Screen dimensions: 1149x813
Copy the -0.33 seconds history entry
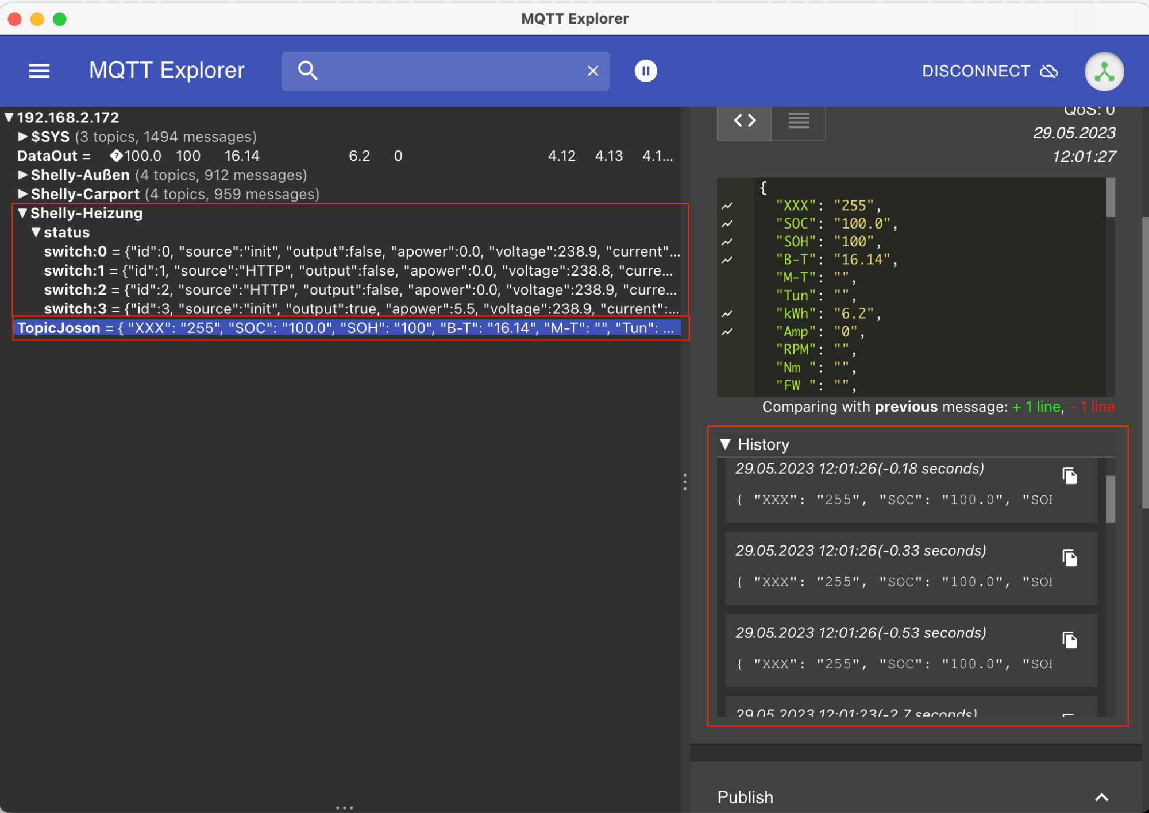[x=1069, y=558]
